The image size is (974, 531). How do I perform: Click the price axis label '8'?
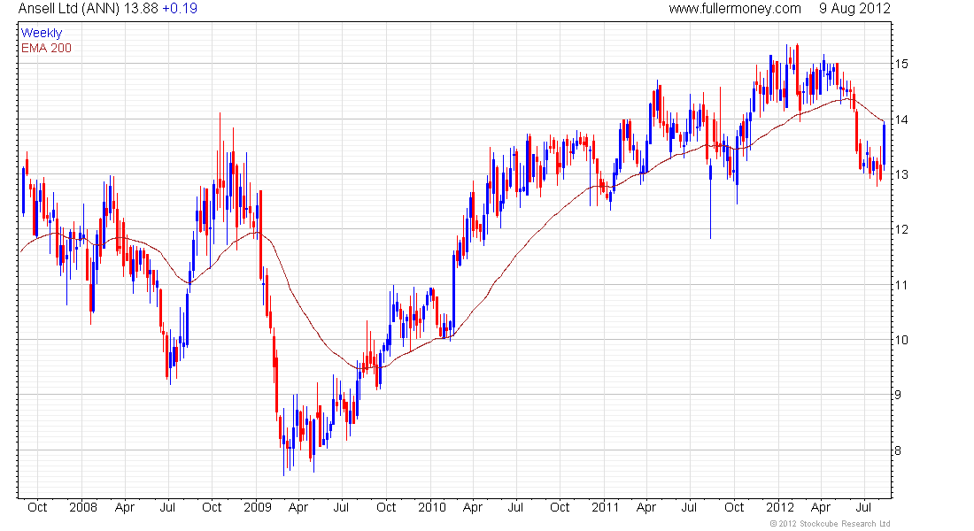tap(898, 450)
